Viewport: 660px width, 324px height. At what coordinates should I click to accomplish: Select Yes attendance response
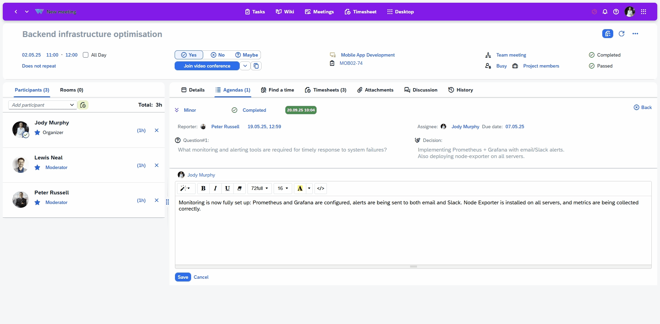[189, 55]
